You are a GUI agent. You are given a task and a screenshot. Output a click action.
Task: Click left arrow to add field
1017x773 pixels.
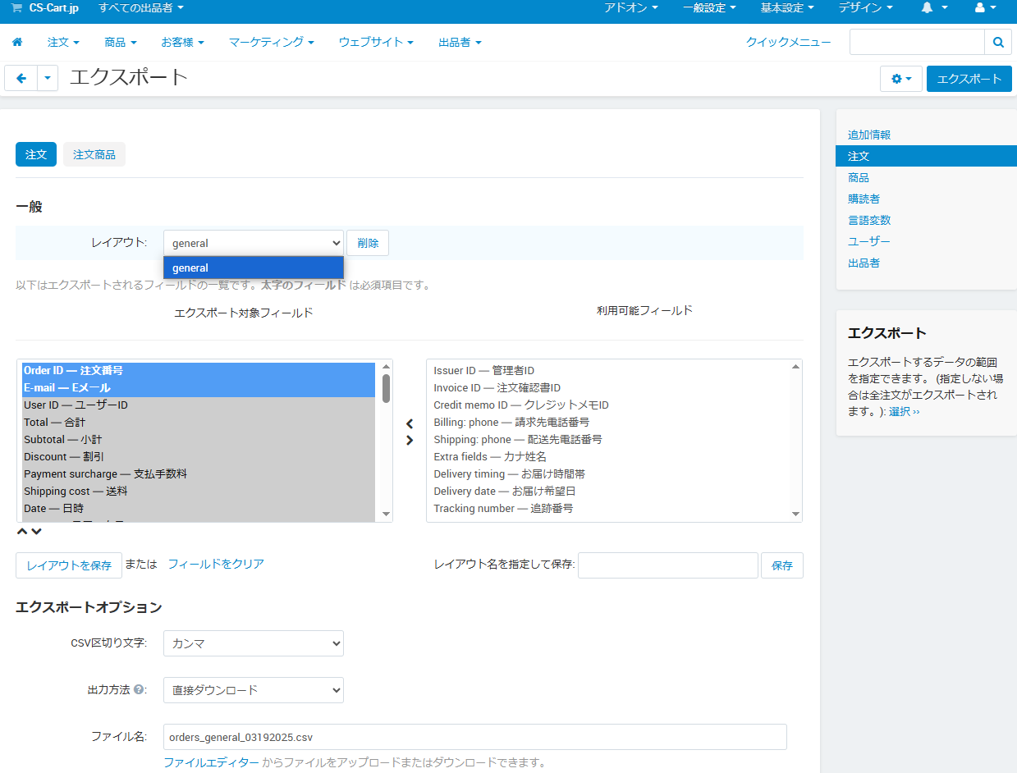[x=410, y=423]
